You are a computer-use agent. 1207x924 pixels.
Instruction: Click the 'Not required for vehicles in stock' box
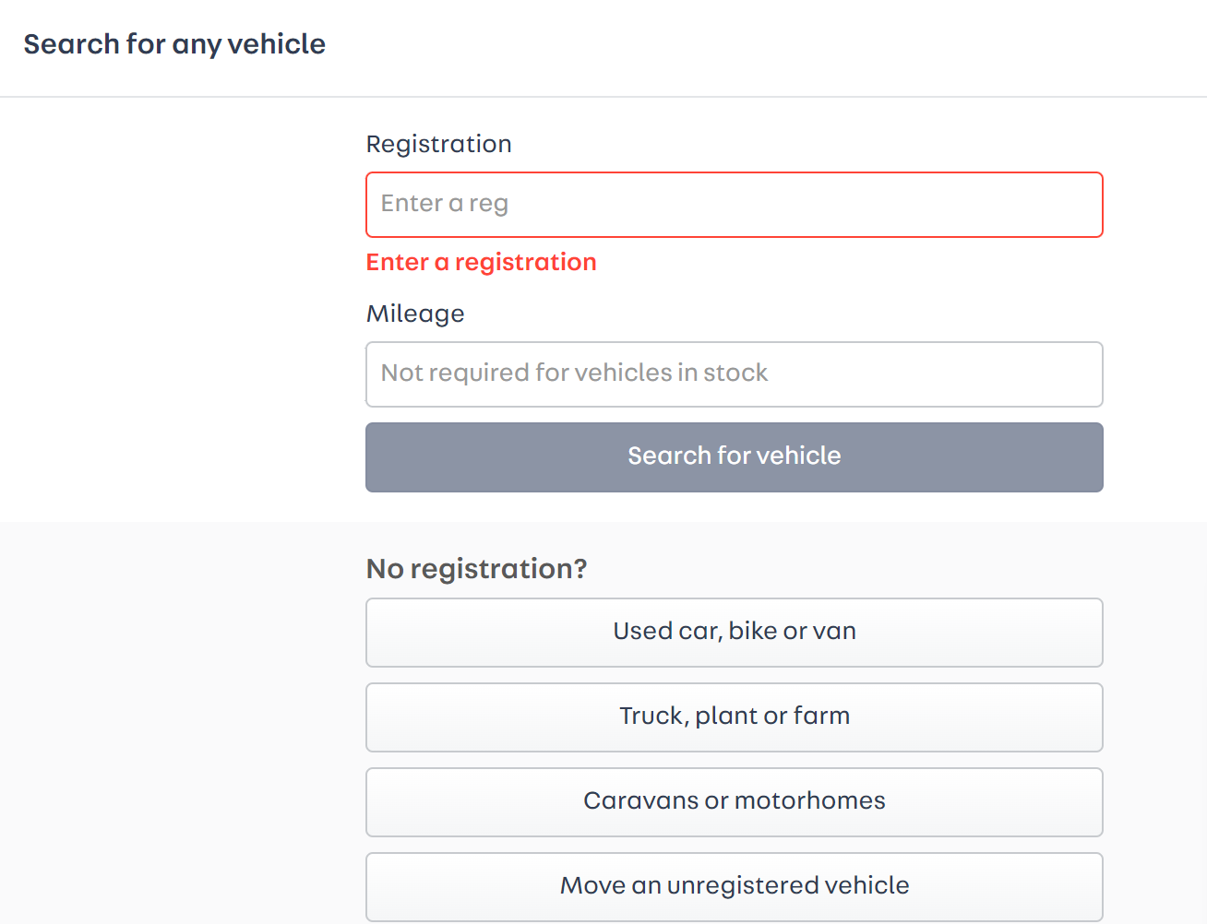tap(734, 374)
